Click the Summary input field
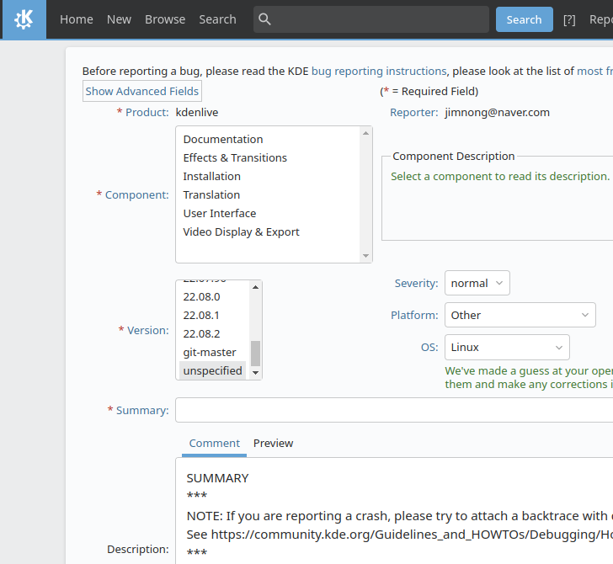 [394, 410]
